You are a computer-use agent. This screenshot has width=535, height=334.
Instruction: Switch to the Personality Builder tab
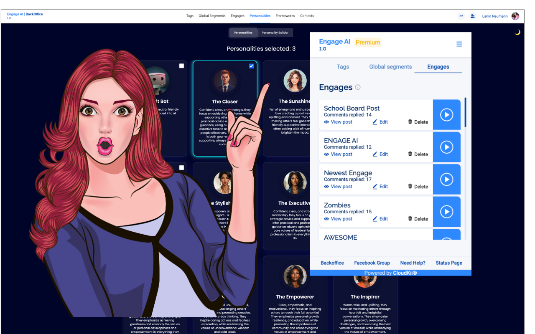[275, 33]
